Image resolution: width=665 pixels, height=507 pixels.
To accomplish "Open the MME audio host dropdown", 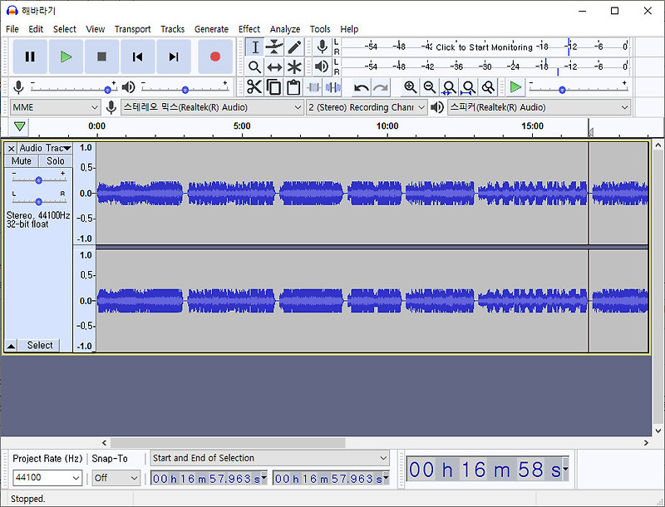I will pyautogui.click(x=54, y=107).
